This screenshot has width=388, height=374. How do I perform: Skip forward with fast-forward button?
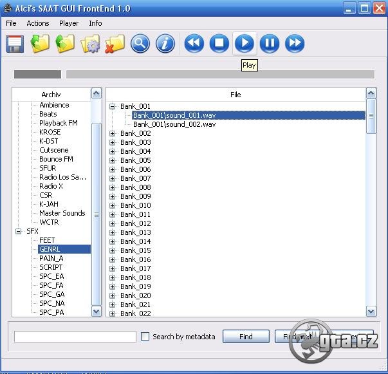coord(295,44)
